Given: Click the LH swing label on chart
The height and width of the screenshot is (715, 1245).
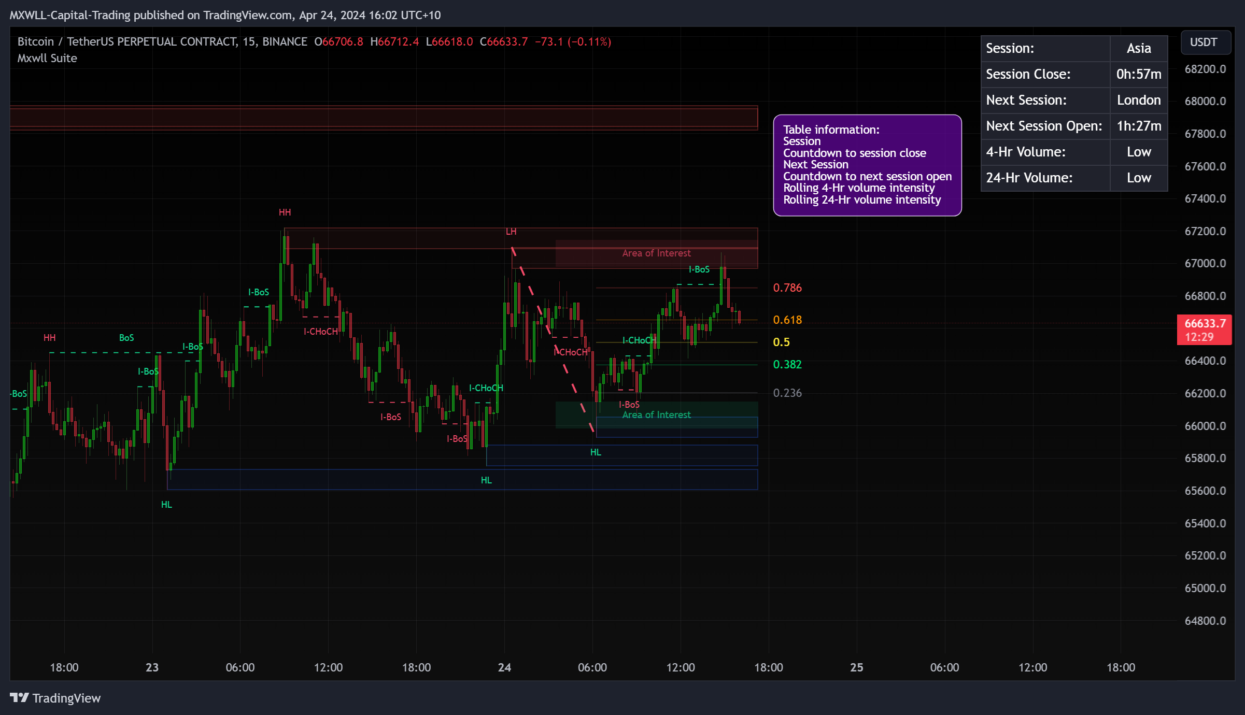Looking at the screenshot, I should [511, 232].
